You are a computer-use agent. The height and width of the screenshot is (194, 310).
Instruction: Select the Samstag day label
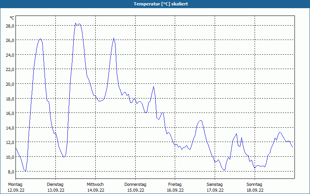215,185
